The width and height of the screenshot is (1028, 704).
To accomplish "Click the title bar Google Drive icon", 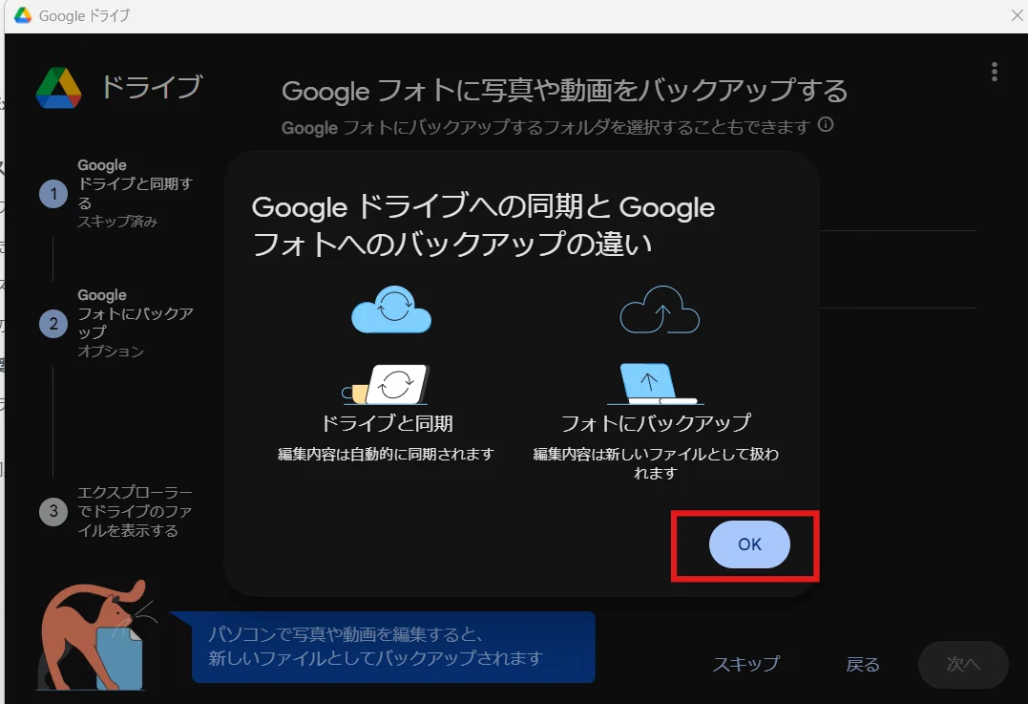I will 23,15.
